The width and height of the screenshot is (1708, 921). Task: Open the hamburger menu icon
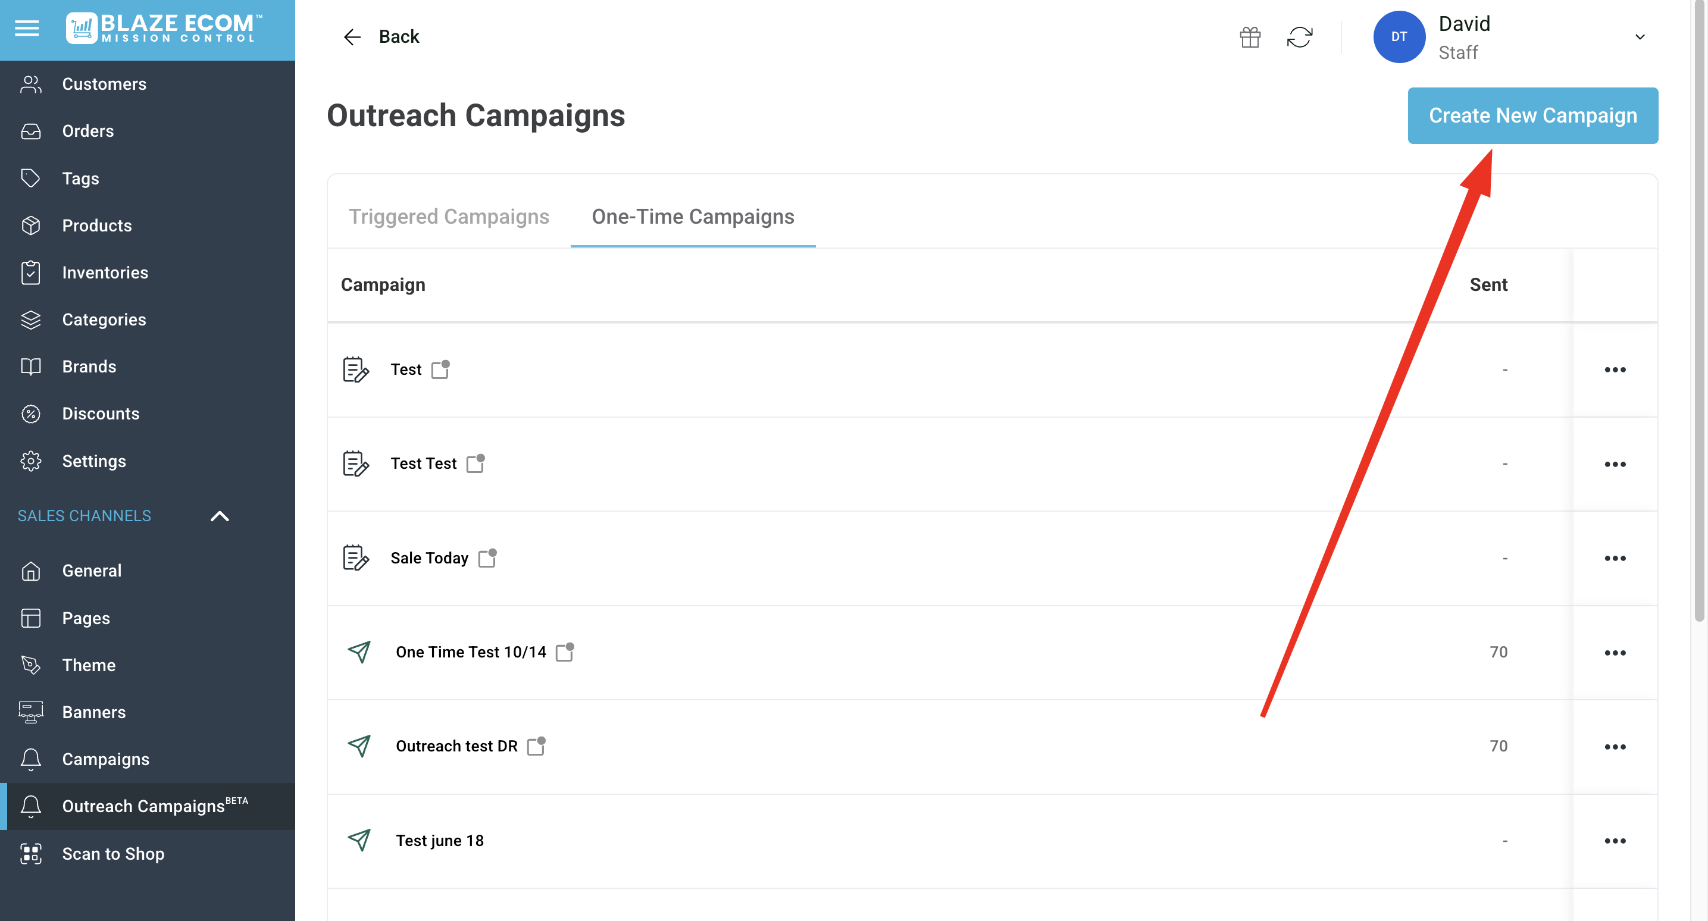27,29
